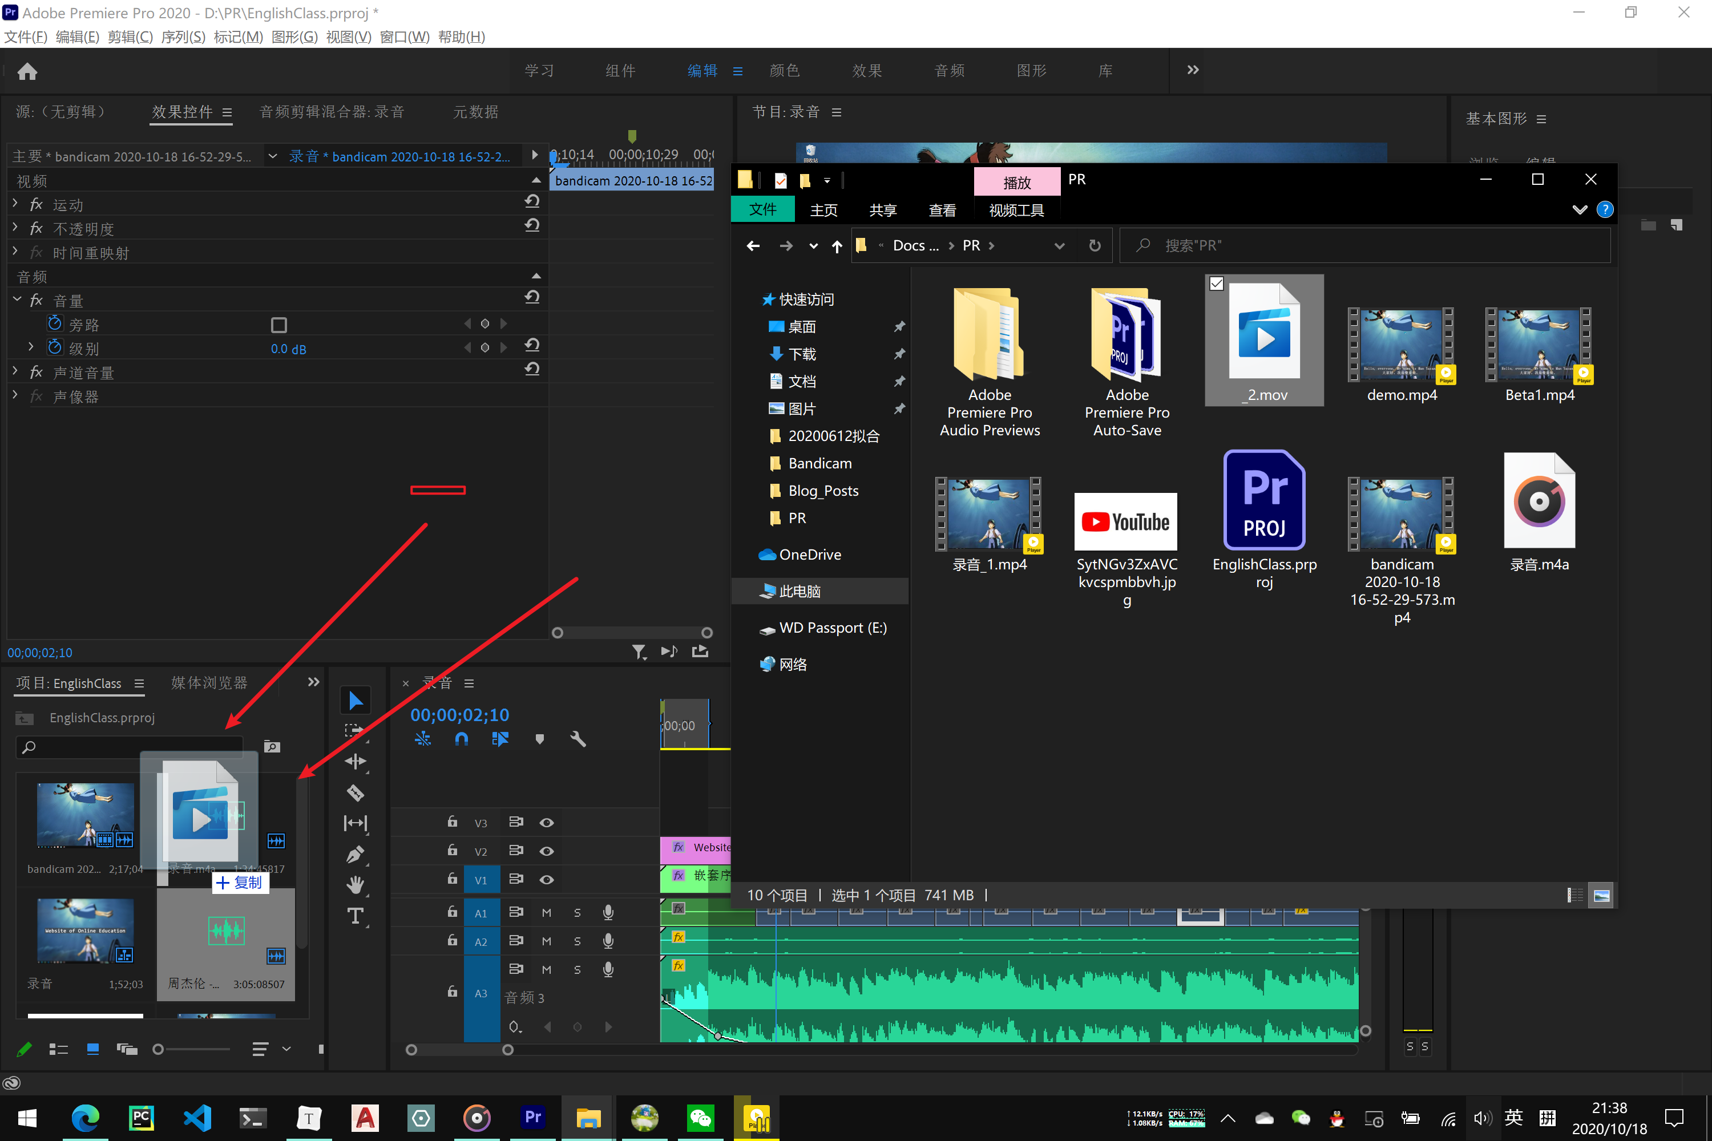Solo audio track A2
Viewport: 1712px width, 1141px height.
coord(577,942)
